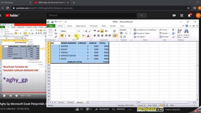201x113 pixels.
Task: Open Excel Help question mark
Action: click(x=187, y=26)
